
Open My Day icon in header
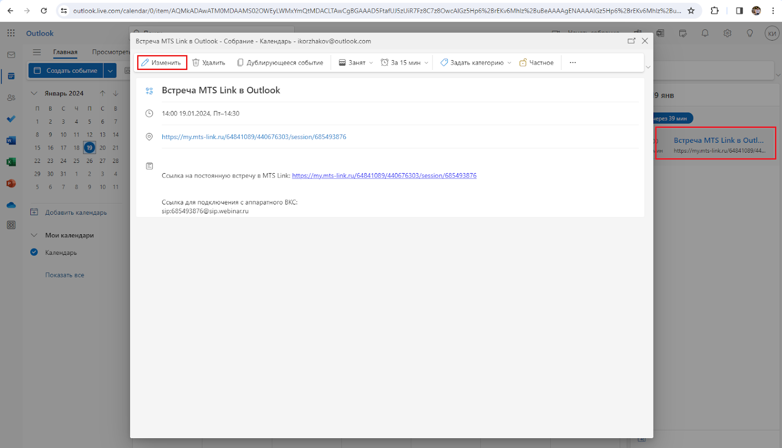point(683,33)
